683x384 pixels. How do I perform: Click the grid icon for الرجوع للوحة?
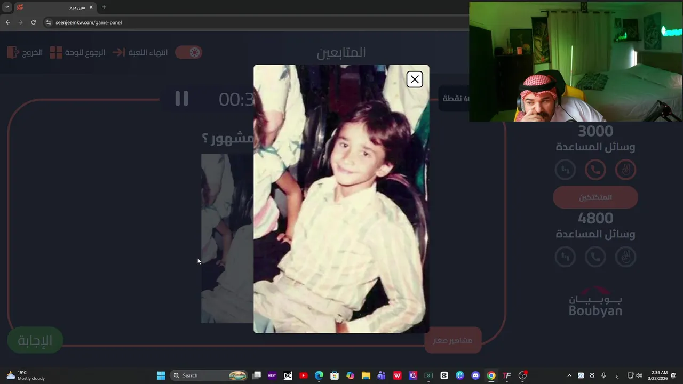tap(56, 52)
